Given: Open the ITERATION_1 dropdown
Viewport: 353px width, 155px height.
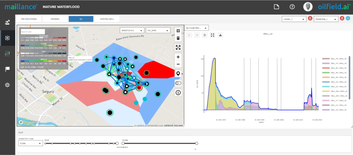Looking at the screenshot, I should click(x=326, y=19).
